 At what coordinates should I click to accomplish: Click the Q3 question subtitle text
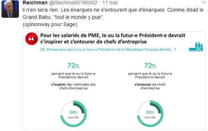coord(108,49)
